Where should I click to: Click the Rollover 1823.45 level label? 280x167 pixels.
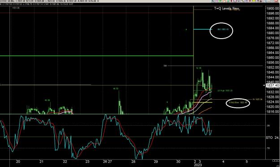[x=238, y=102]
